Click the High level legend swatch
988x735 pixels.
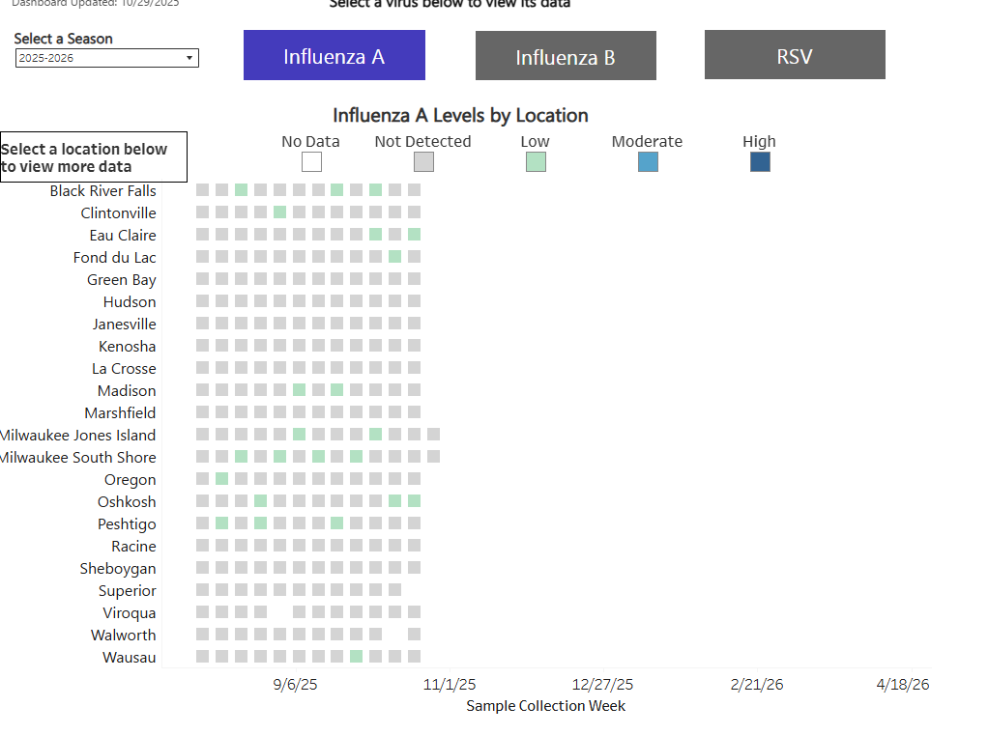(x=760, y=161)
